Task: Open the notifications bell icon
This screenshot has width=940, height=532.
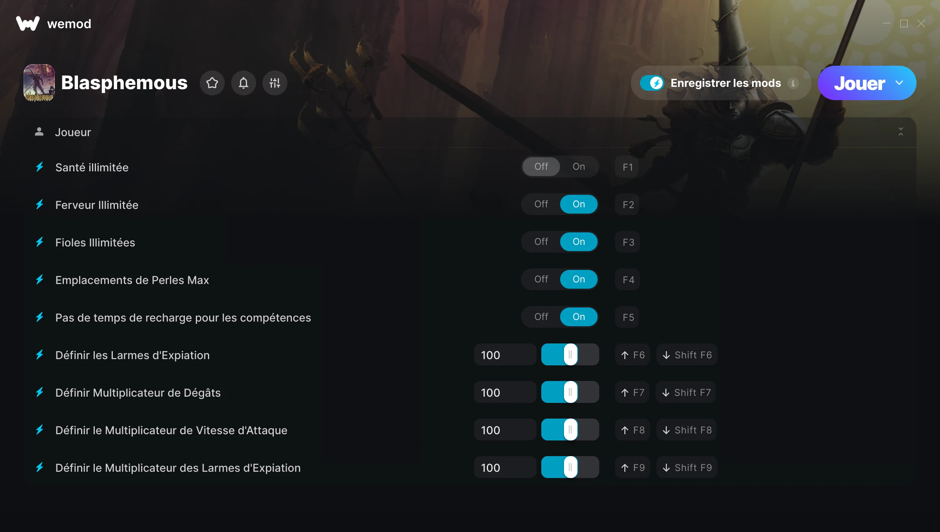Action: 244,83
